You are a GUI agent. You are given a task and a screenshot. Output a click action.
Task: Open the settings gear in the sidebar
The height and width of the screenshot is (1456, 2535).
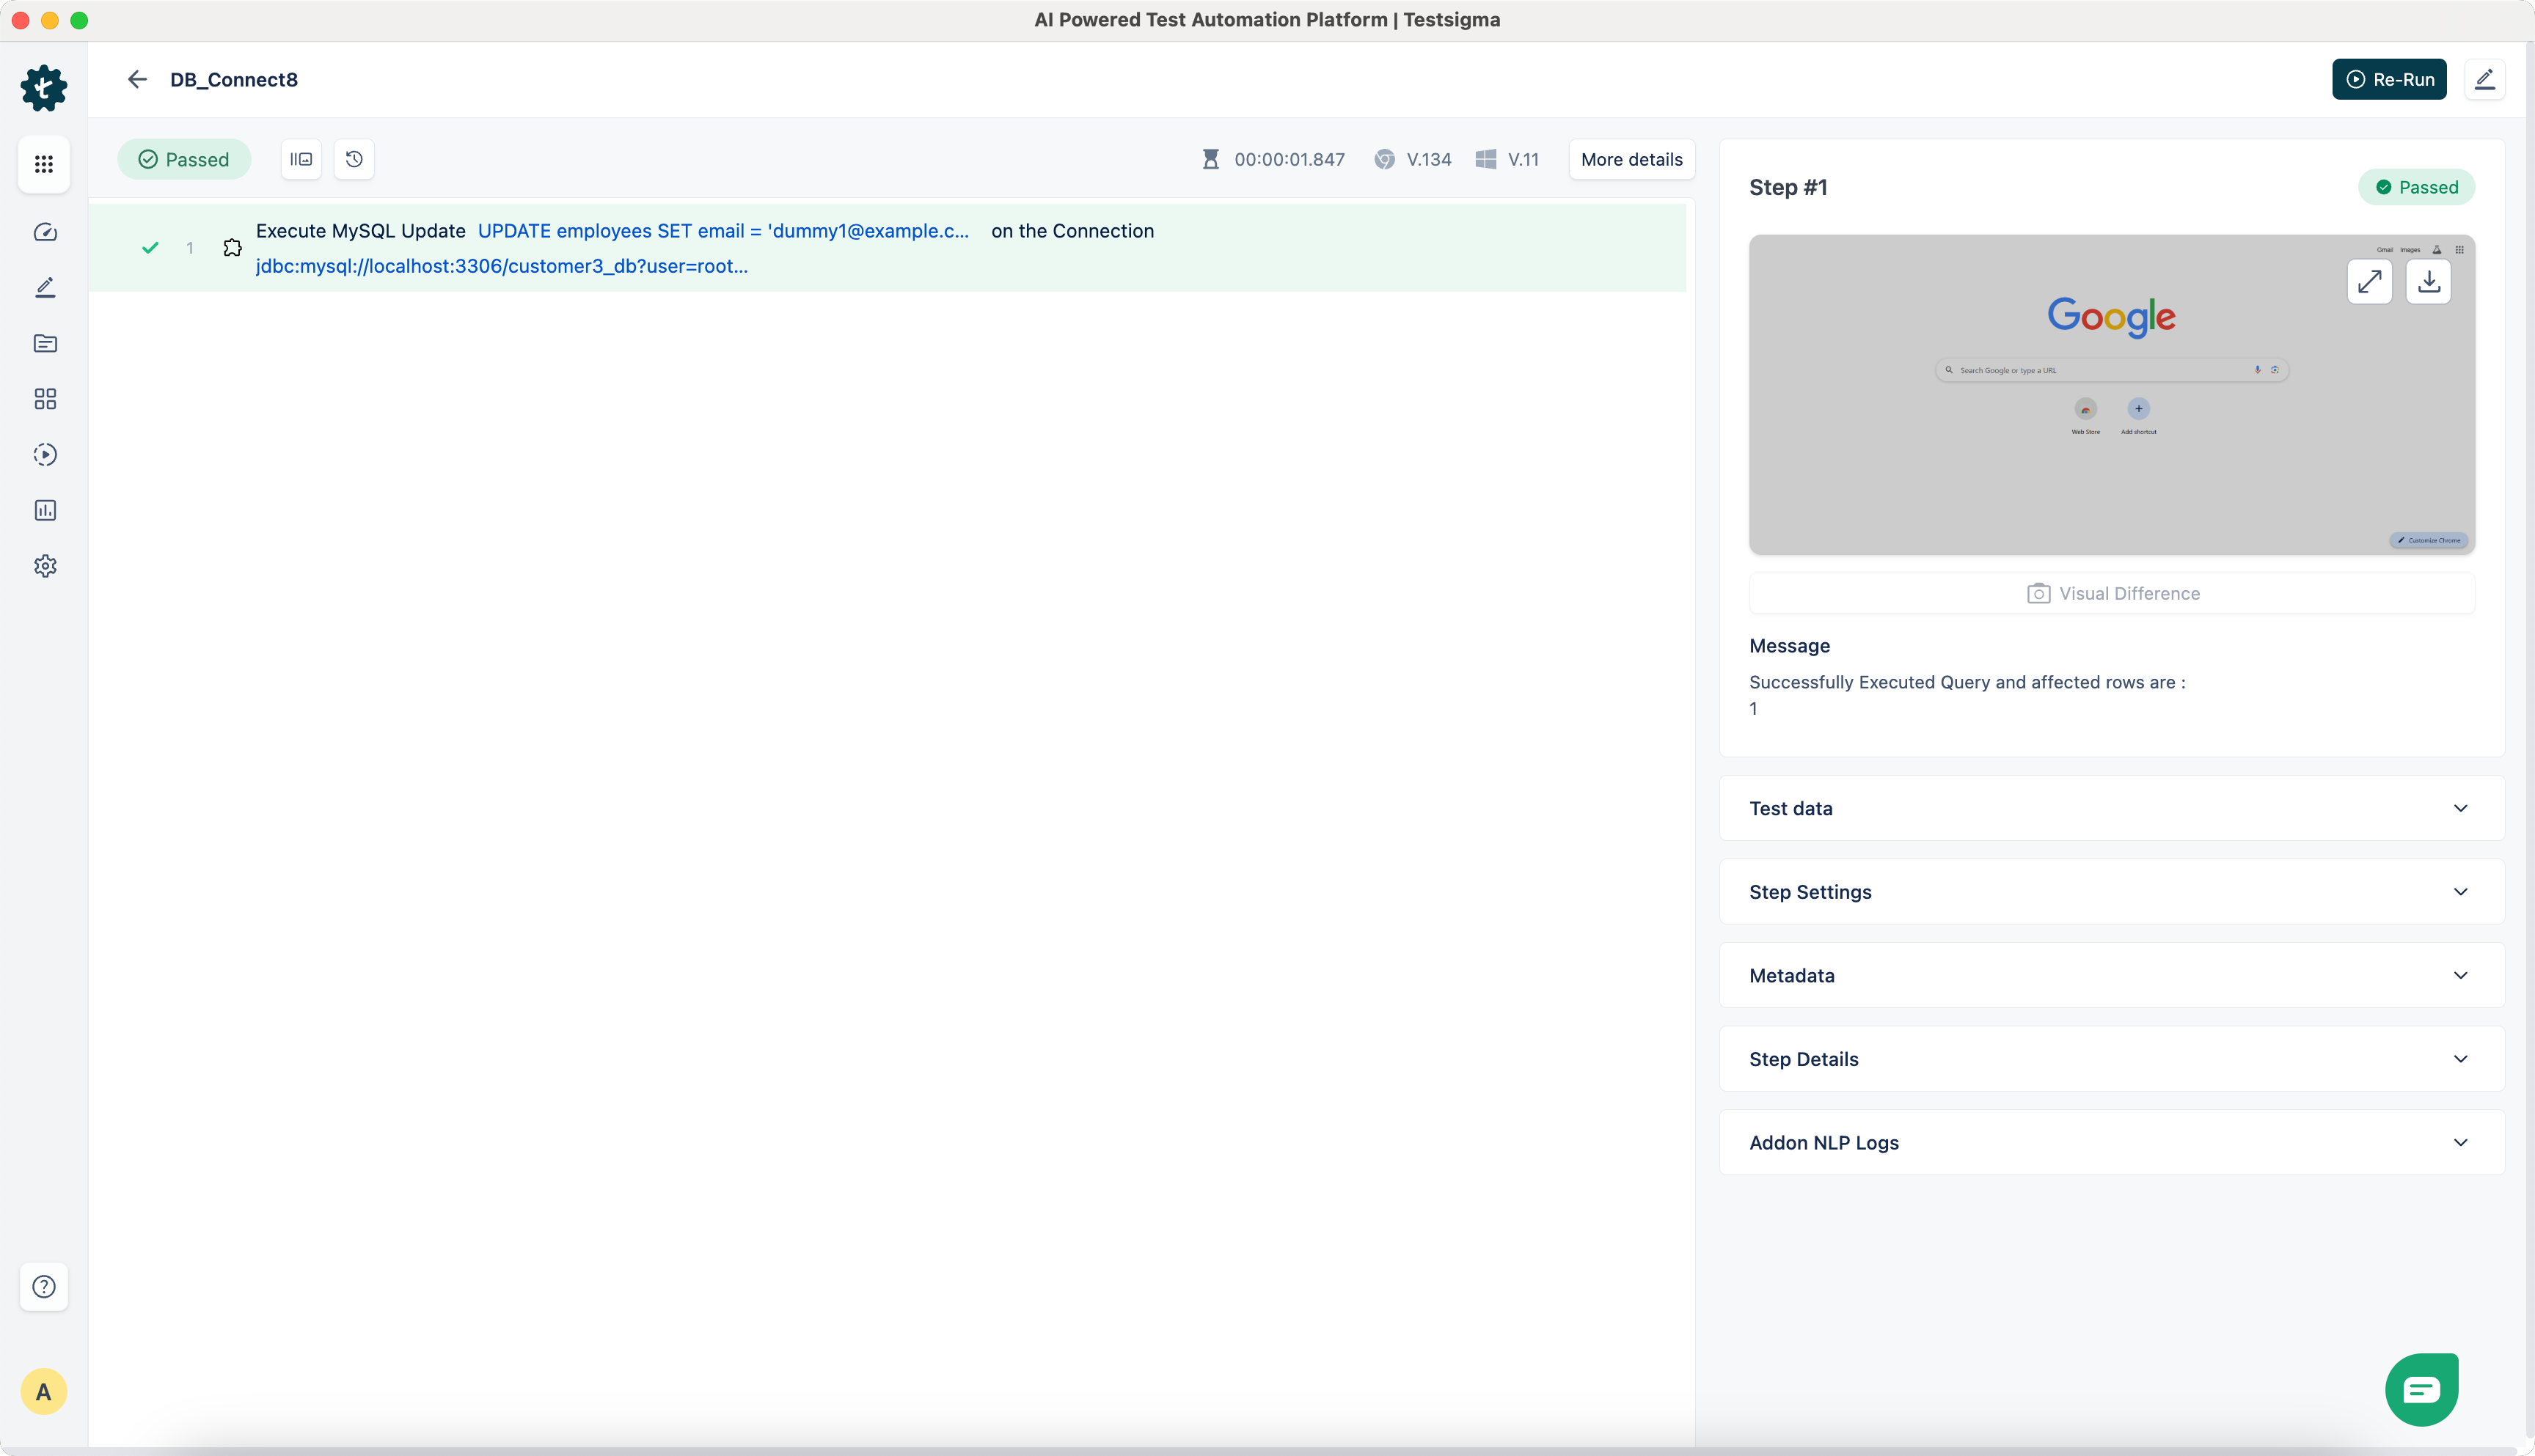coord(45,566)
